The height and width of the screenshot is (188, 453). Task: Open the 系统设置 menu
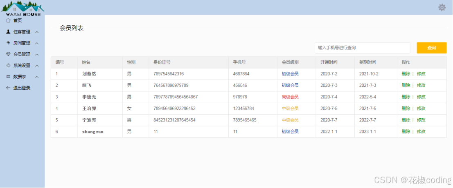(22, 65)
